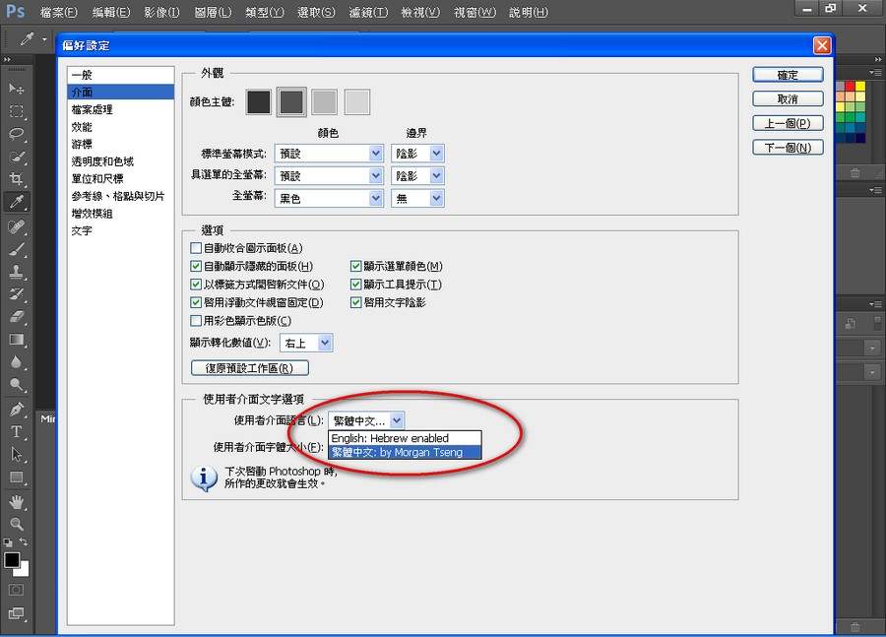
Task: Select the Eyedropper tool in toolbox
Action: pyautogui.click(x=17, y=202)
